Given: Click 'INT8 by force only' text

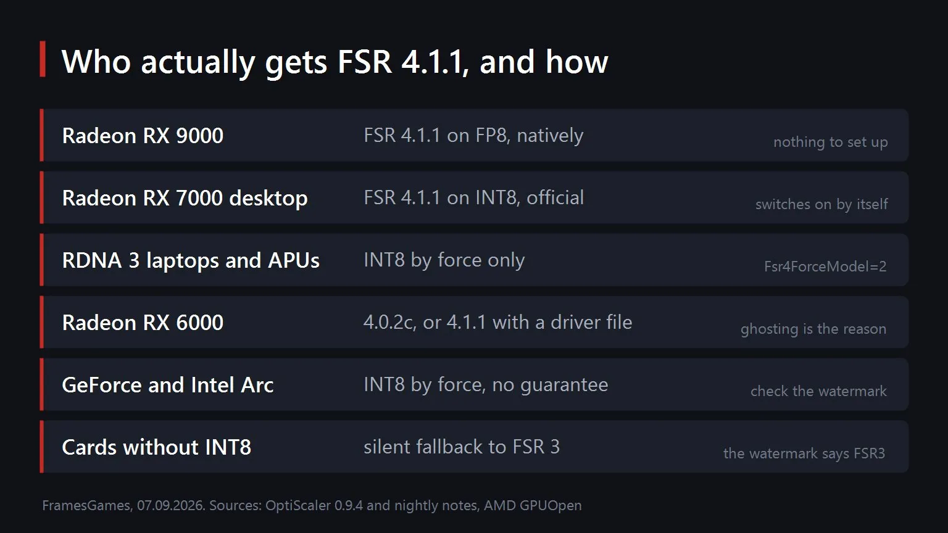Looking at the screenshot, I should point(444,260).
